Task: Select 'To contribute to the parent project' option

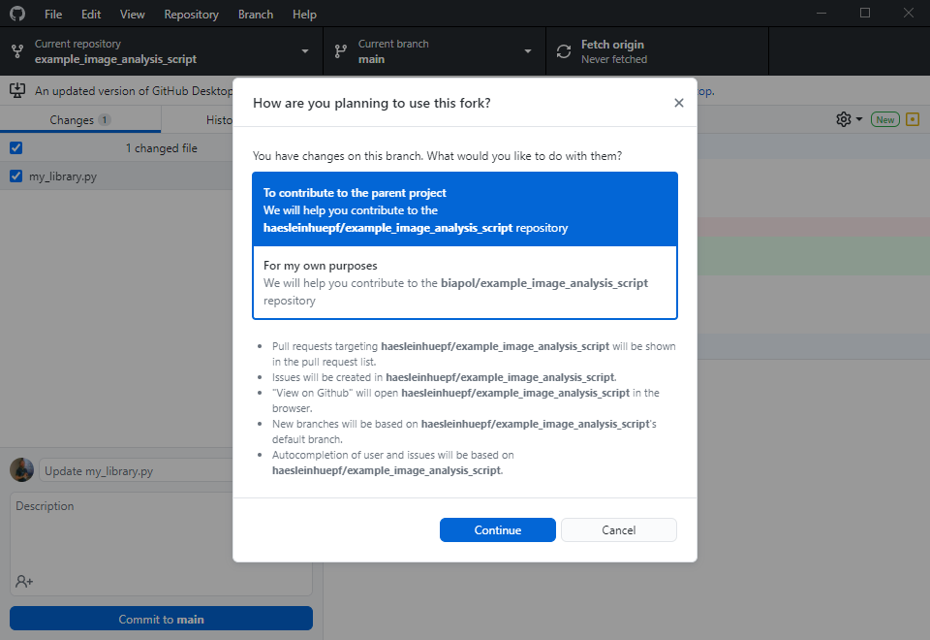Action: (x=464, y=209)
